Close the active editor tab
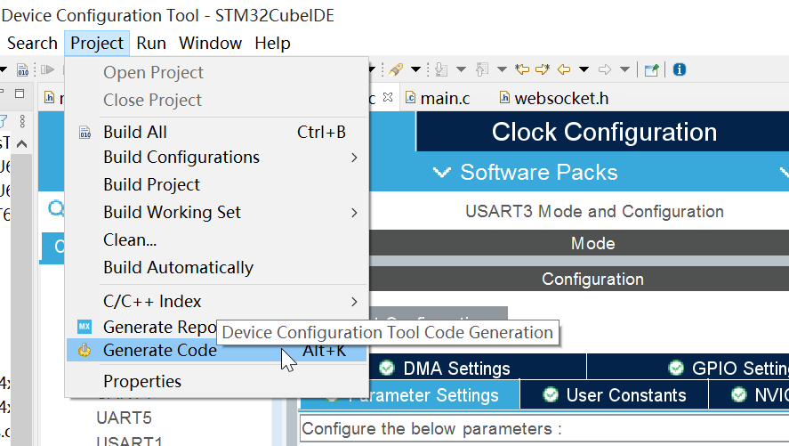This screenshot has width=789, height=446. tap(387, 97)
